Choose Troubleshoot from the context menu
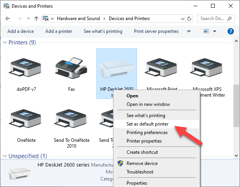This screenshot has width=240, height=187. click(156, 172)
